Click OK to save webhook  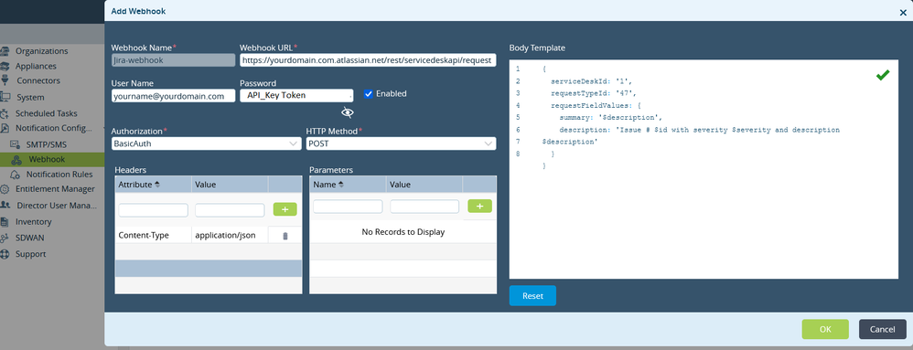tap(825, 329)
